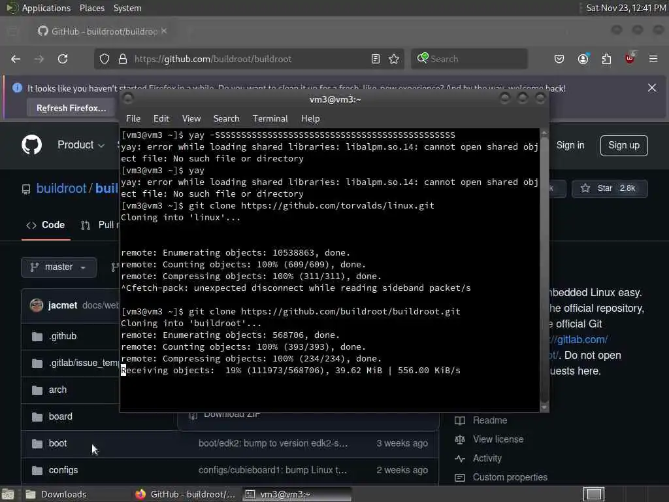The height and width of the screenshot is (502, 669).
Task: Open the terminal View menu
Action: pos(191,119)
